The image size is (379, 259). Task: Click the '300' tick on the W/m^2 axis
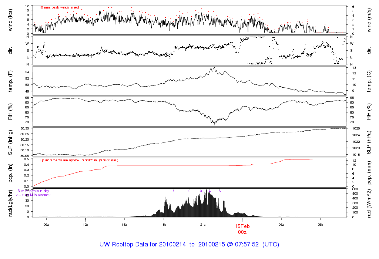pyautogui.click(x=355, y=203)
